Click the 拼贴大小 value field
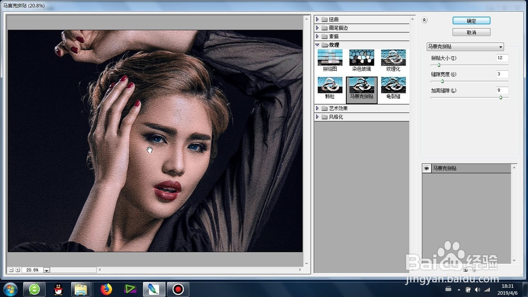The width and height of the screenshot is (528, 297). [502, 58]
